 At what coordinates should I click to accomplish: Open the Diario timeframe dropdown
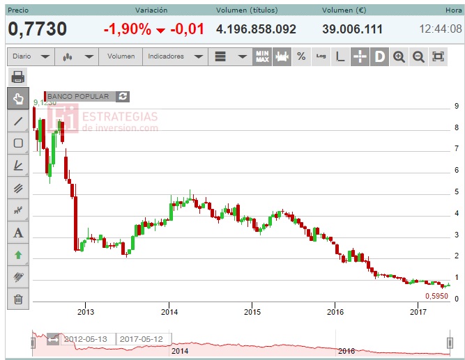[x=31, y=56]
